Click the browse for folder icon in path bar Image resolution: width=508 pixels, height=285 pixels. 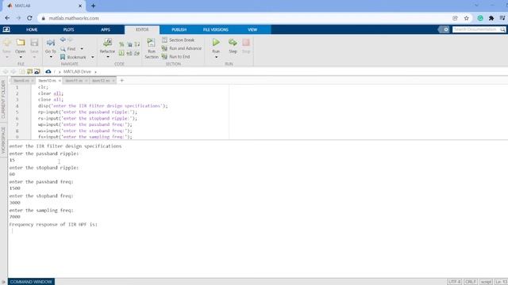pos(30,71)
